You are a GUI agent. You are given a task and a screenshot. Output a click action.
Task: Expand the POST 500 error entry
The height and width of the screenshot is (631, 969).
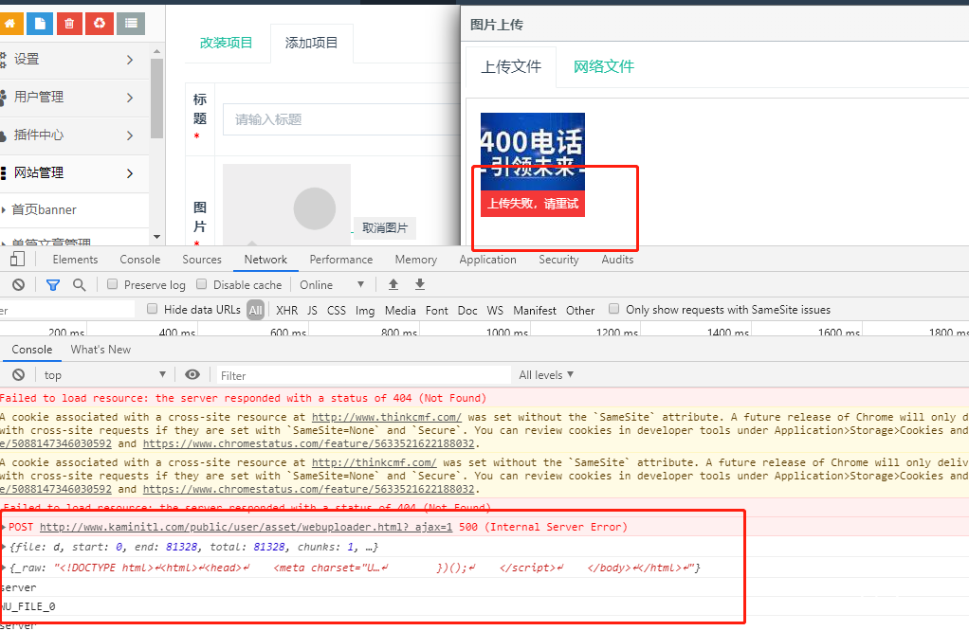[5, 527]
